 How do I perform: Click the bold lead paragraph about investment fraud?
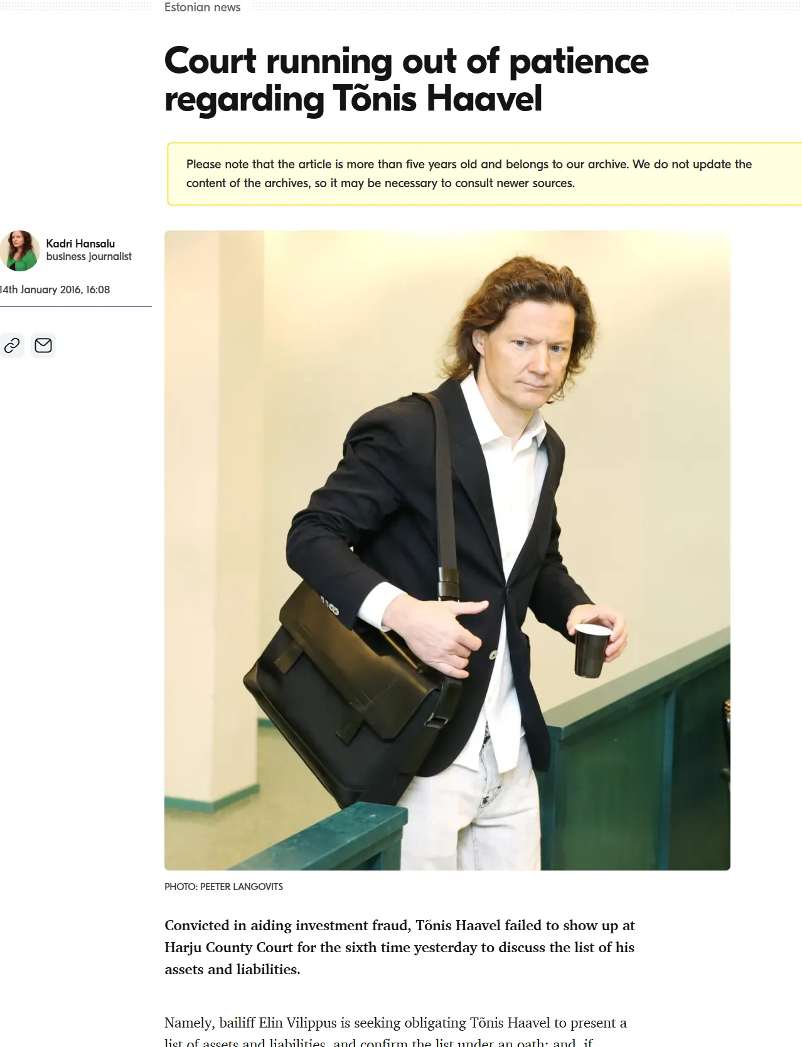tap(400, 947)
